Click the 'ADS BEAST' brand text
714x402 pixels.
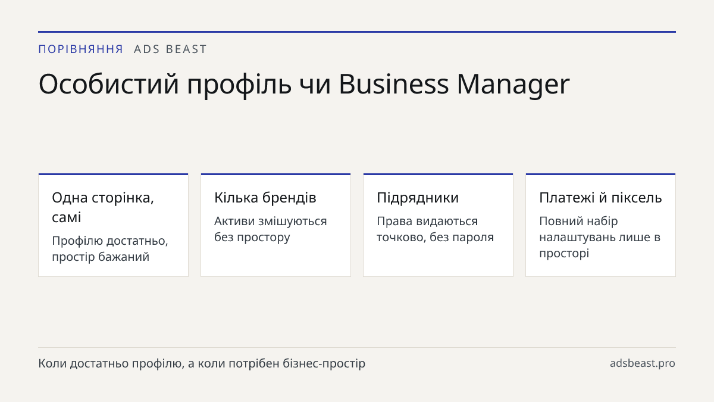[170, 49]
